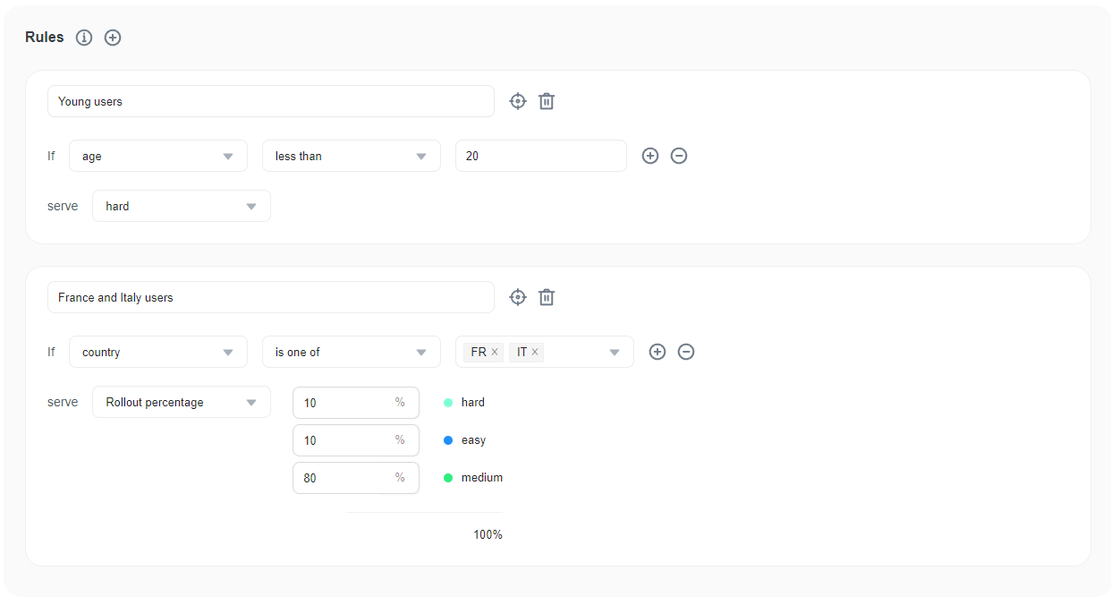
Task: Remove the age less than condition
Action: (679, 156)
